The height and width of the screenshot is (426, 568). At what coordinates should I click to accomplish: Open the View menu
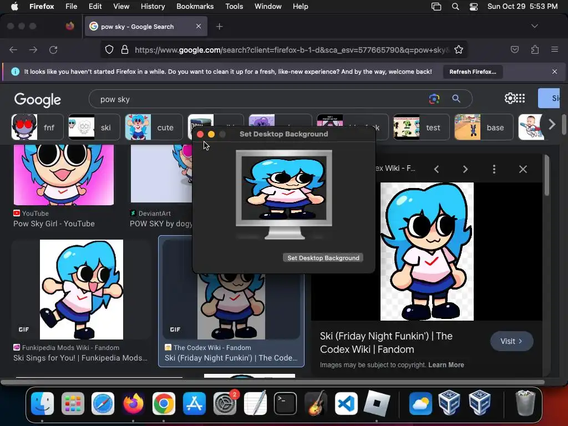[x=121, y=7]
